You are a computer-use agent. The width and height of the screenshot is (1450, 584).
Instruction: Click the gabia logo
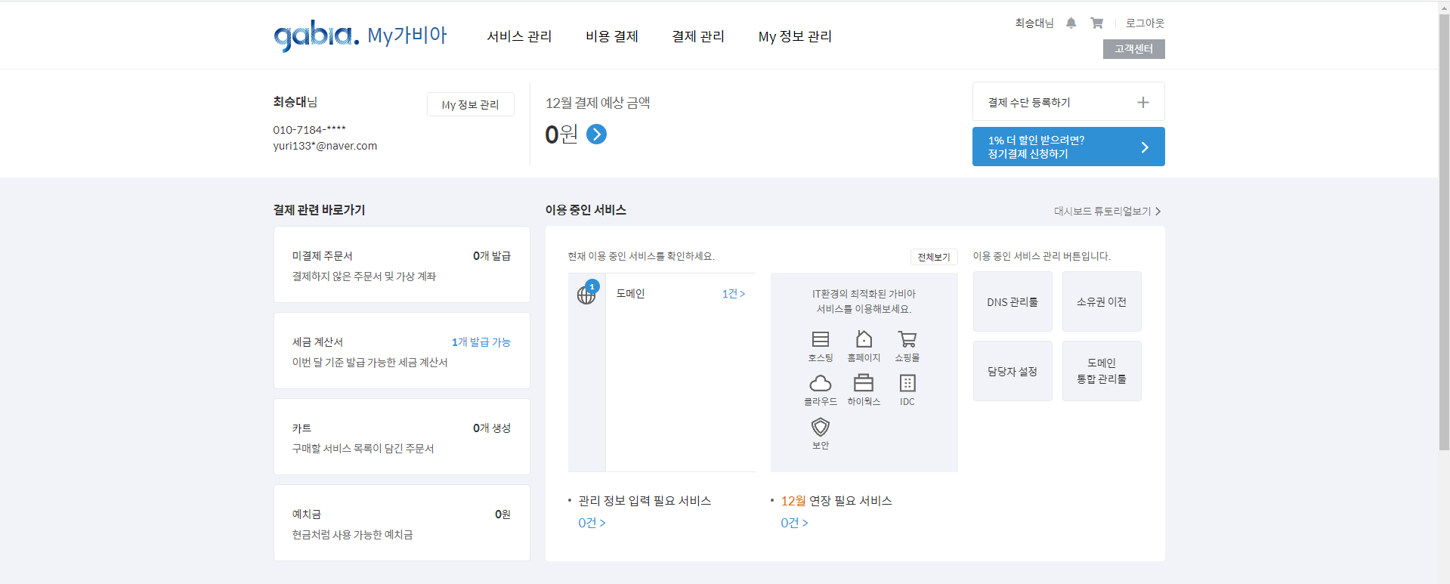point(316,36)
